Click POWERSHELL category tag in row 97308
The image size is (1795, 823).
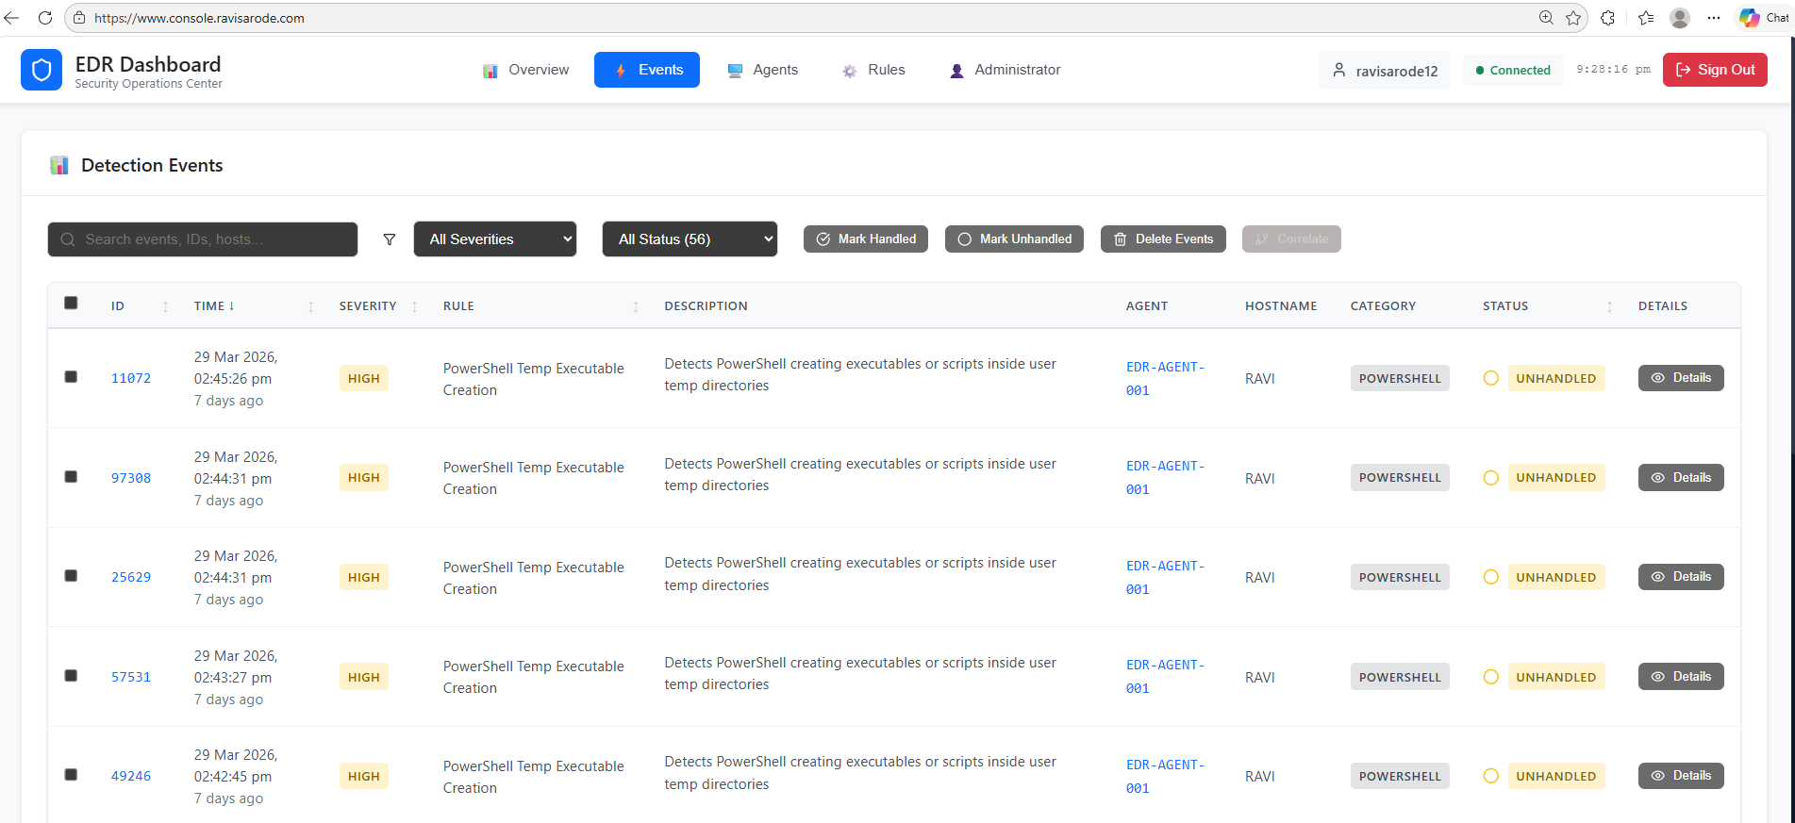pos(1400,478)
